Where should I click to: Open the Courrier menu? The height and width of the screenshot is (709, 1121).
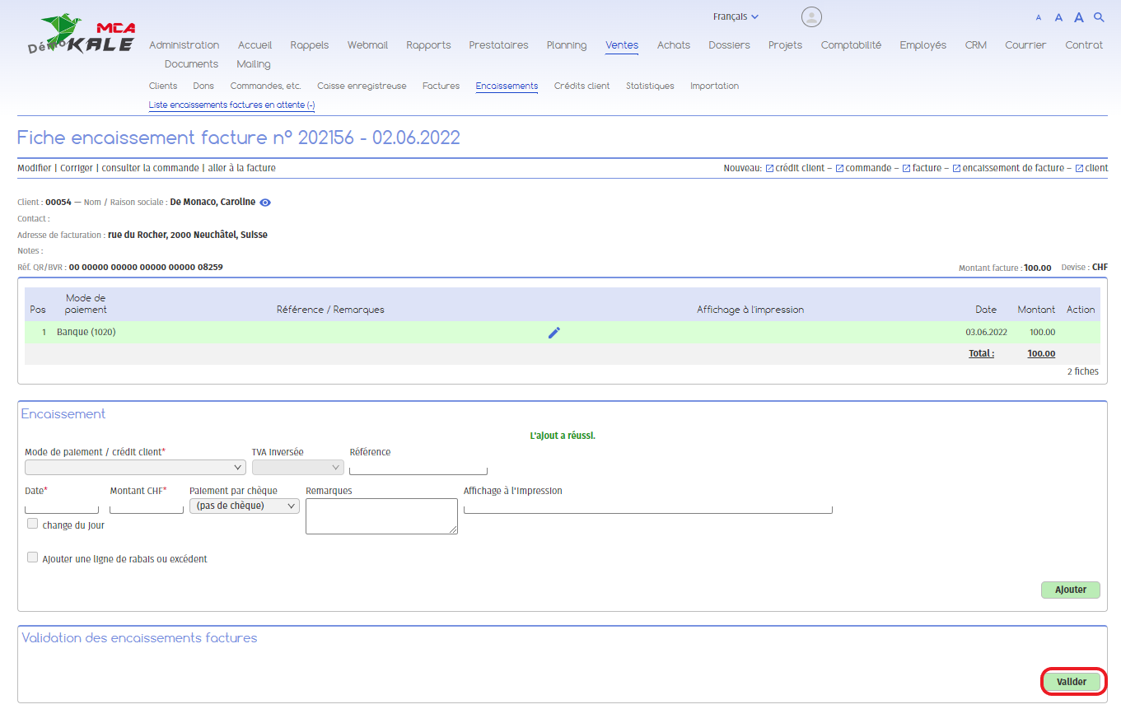[x=1025, y=45]
